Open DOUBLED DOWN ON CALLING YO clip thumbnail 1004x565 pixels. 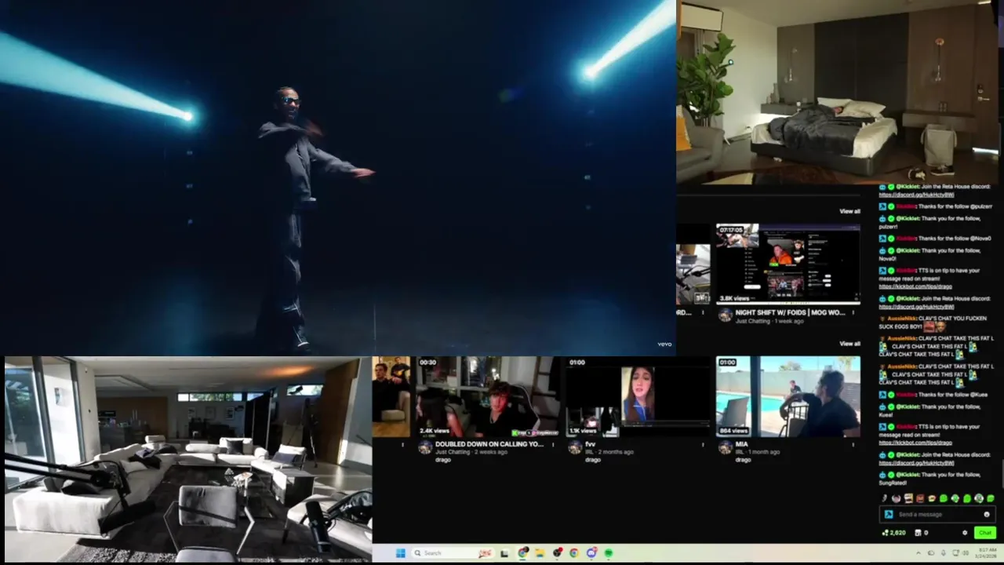[x=487, y=397]
